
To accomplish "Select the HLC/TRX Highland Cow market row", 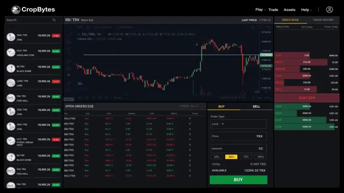I will point(33,53).
